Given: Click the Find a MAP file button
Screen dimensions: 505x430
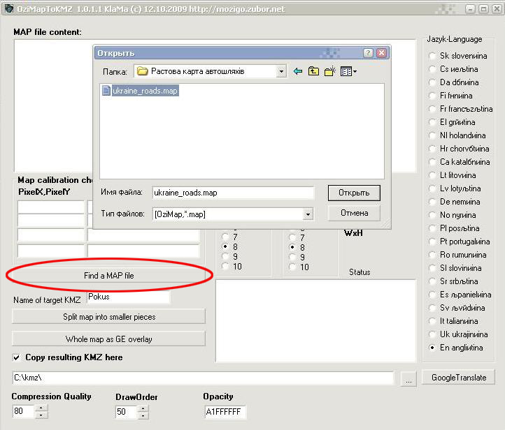Looking at the screenshot, I should tap(108, 276).
